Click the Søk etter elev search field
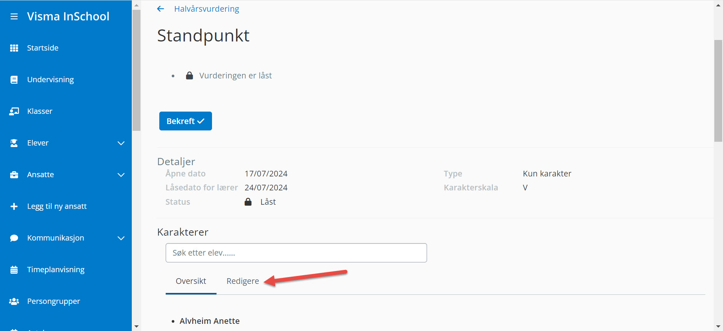The image size is (723, 331). coord(296,253)
